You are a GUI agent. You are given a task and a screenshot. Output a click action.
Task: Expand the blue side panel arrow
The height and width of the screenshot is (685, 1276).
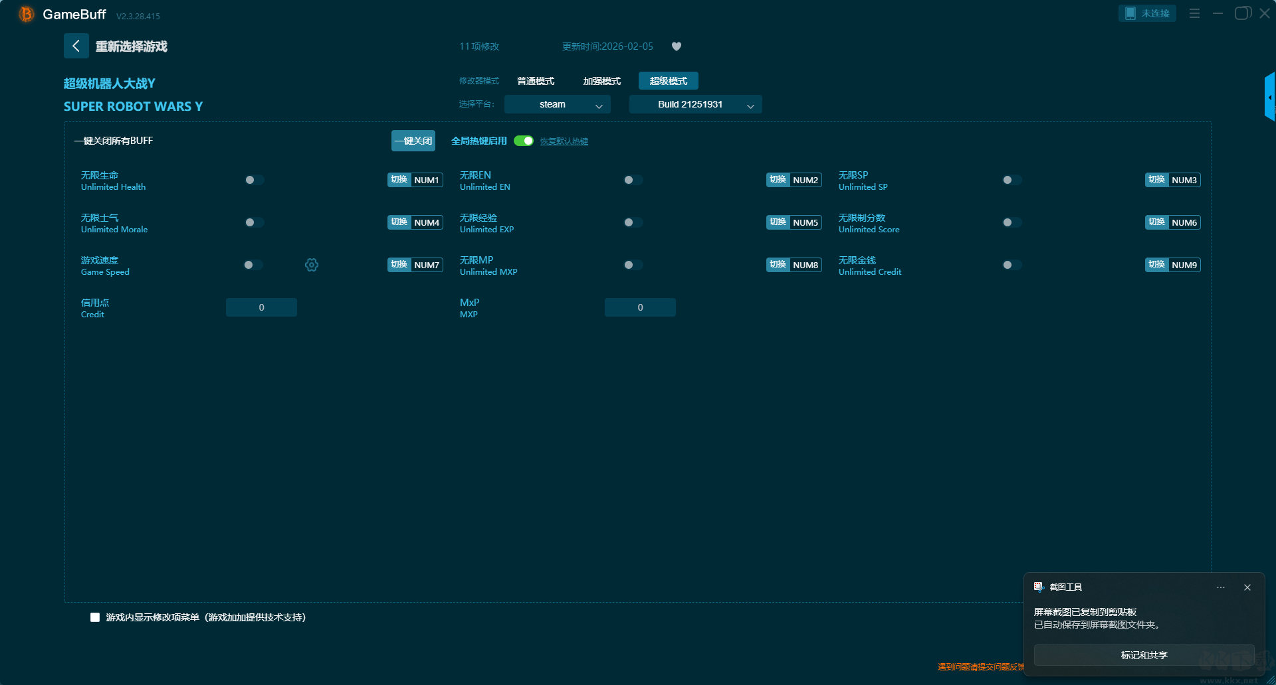[1270, 97]
